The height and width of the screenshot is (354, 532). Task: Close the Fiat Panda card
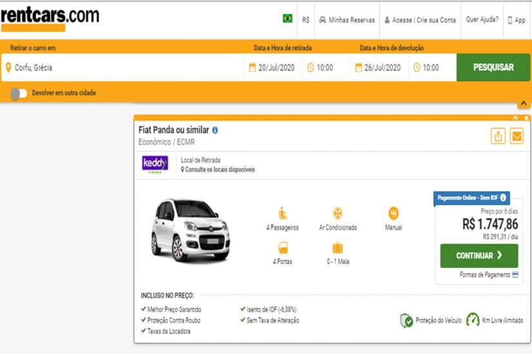pyautogui.click(x=526, y=118)
